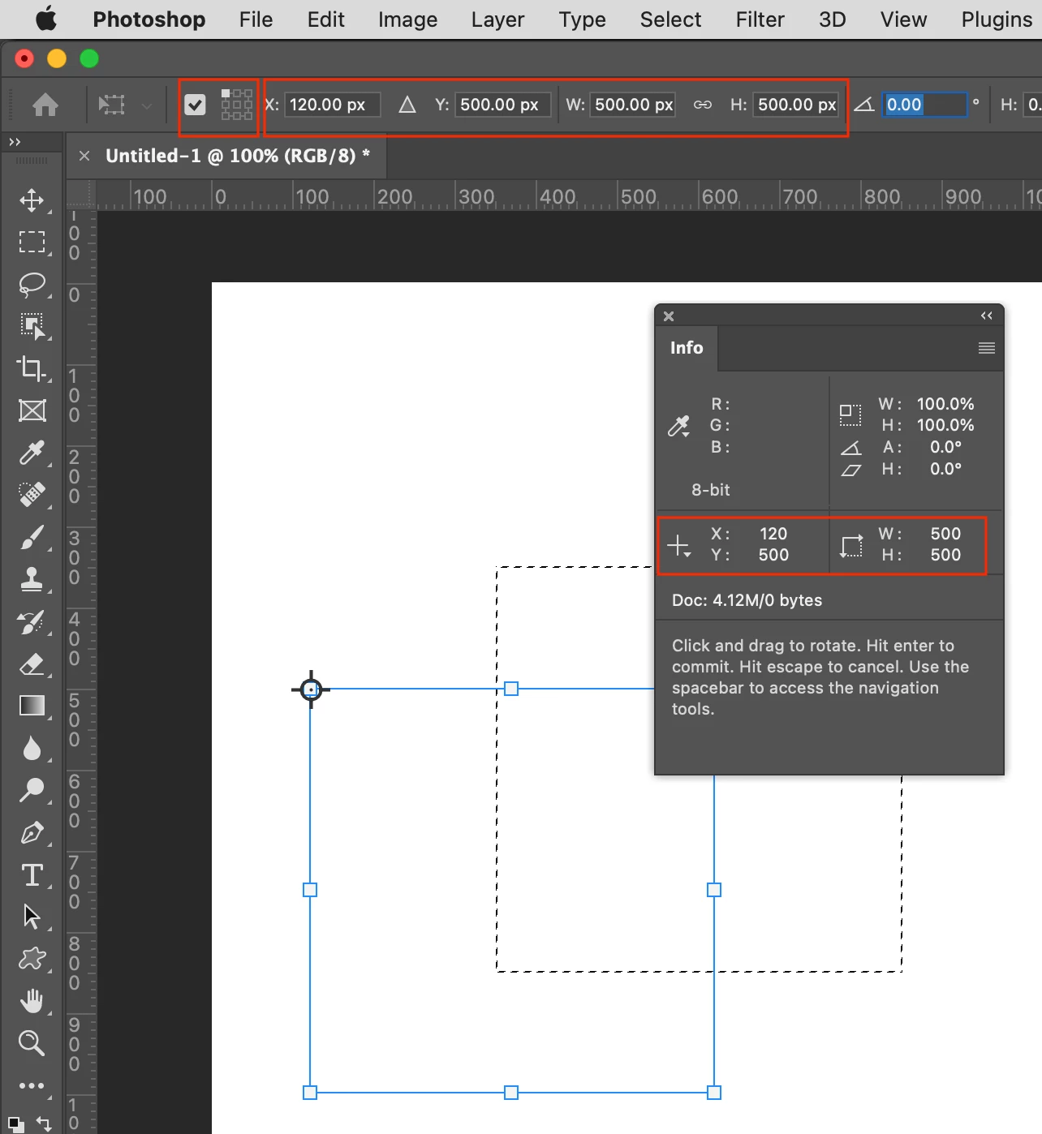Open the Edit Toolbar three-dots menu
The width and height of the screenshot is (1042, 1134).
(32, 1085)
